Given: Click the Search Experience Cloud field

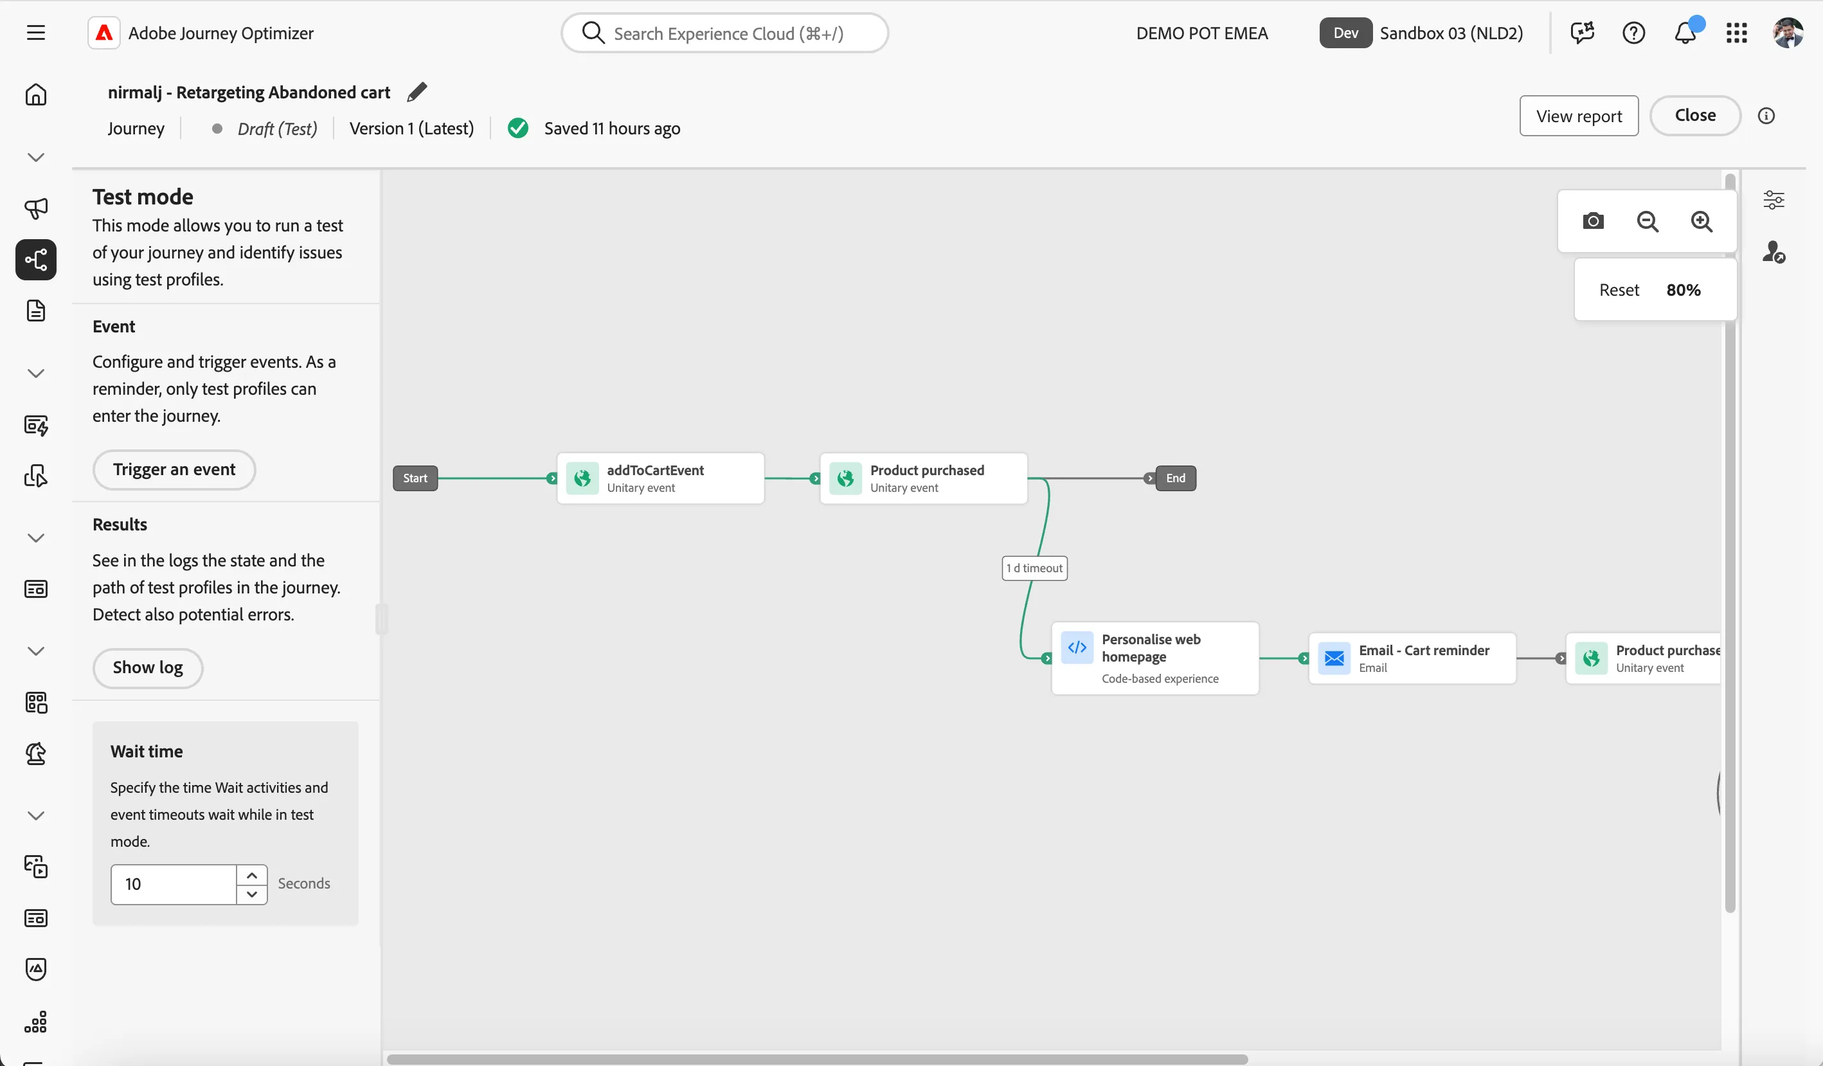Looking at the screenshot, I should point(725,33).
